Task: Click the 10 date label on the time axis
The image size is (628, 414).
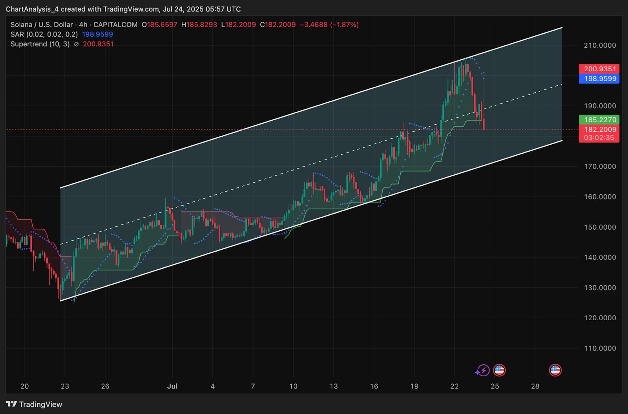Action: coord(293,386)
